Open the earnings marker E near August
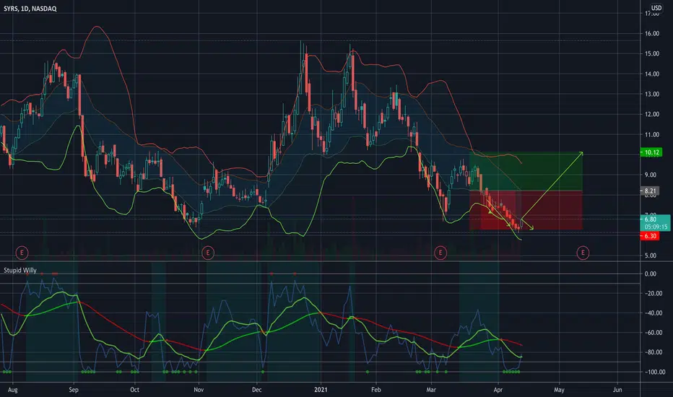Screen dimensions: 673x397 click(x=22, y=253)
